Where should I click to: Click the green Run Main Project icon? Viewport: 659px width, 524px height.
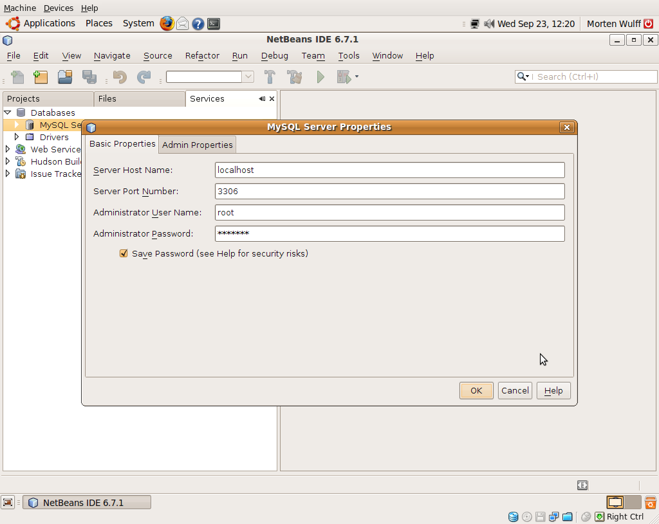320,77
